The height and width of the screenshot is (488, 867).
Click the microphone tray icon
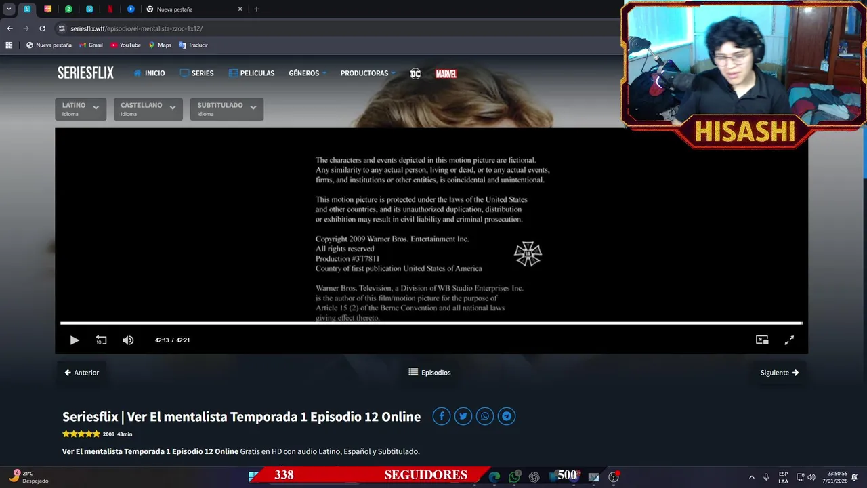click(766, 477)
